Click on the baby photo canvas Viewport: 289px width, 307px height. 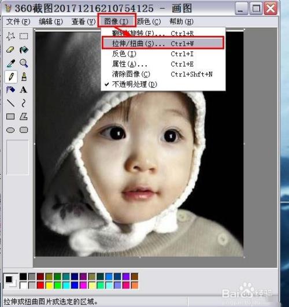[x=139, y=143]
